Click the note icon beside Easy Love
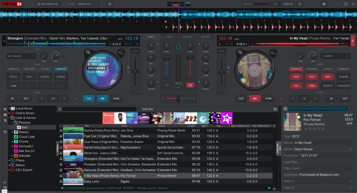The width and height of the screenshot is (357, 193). (x=61, y=182)
